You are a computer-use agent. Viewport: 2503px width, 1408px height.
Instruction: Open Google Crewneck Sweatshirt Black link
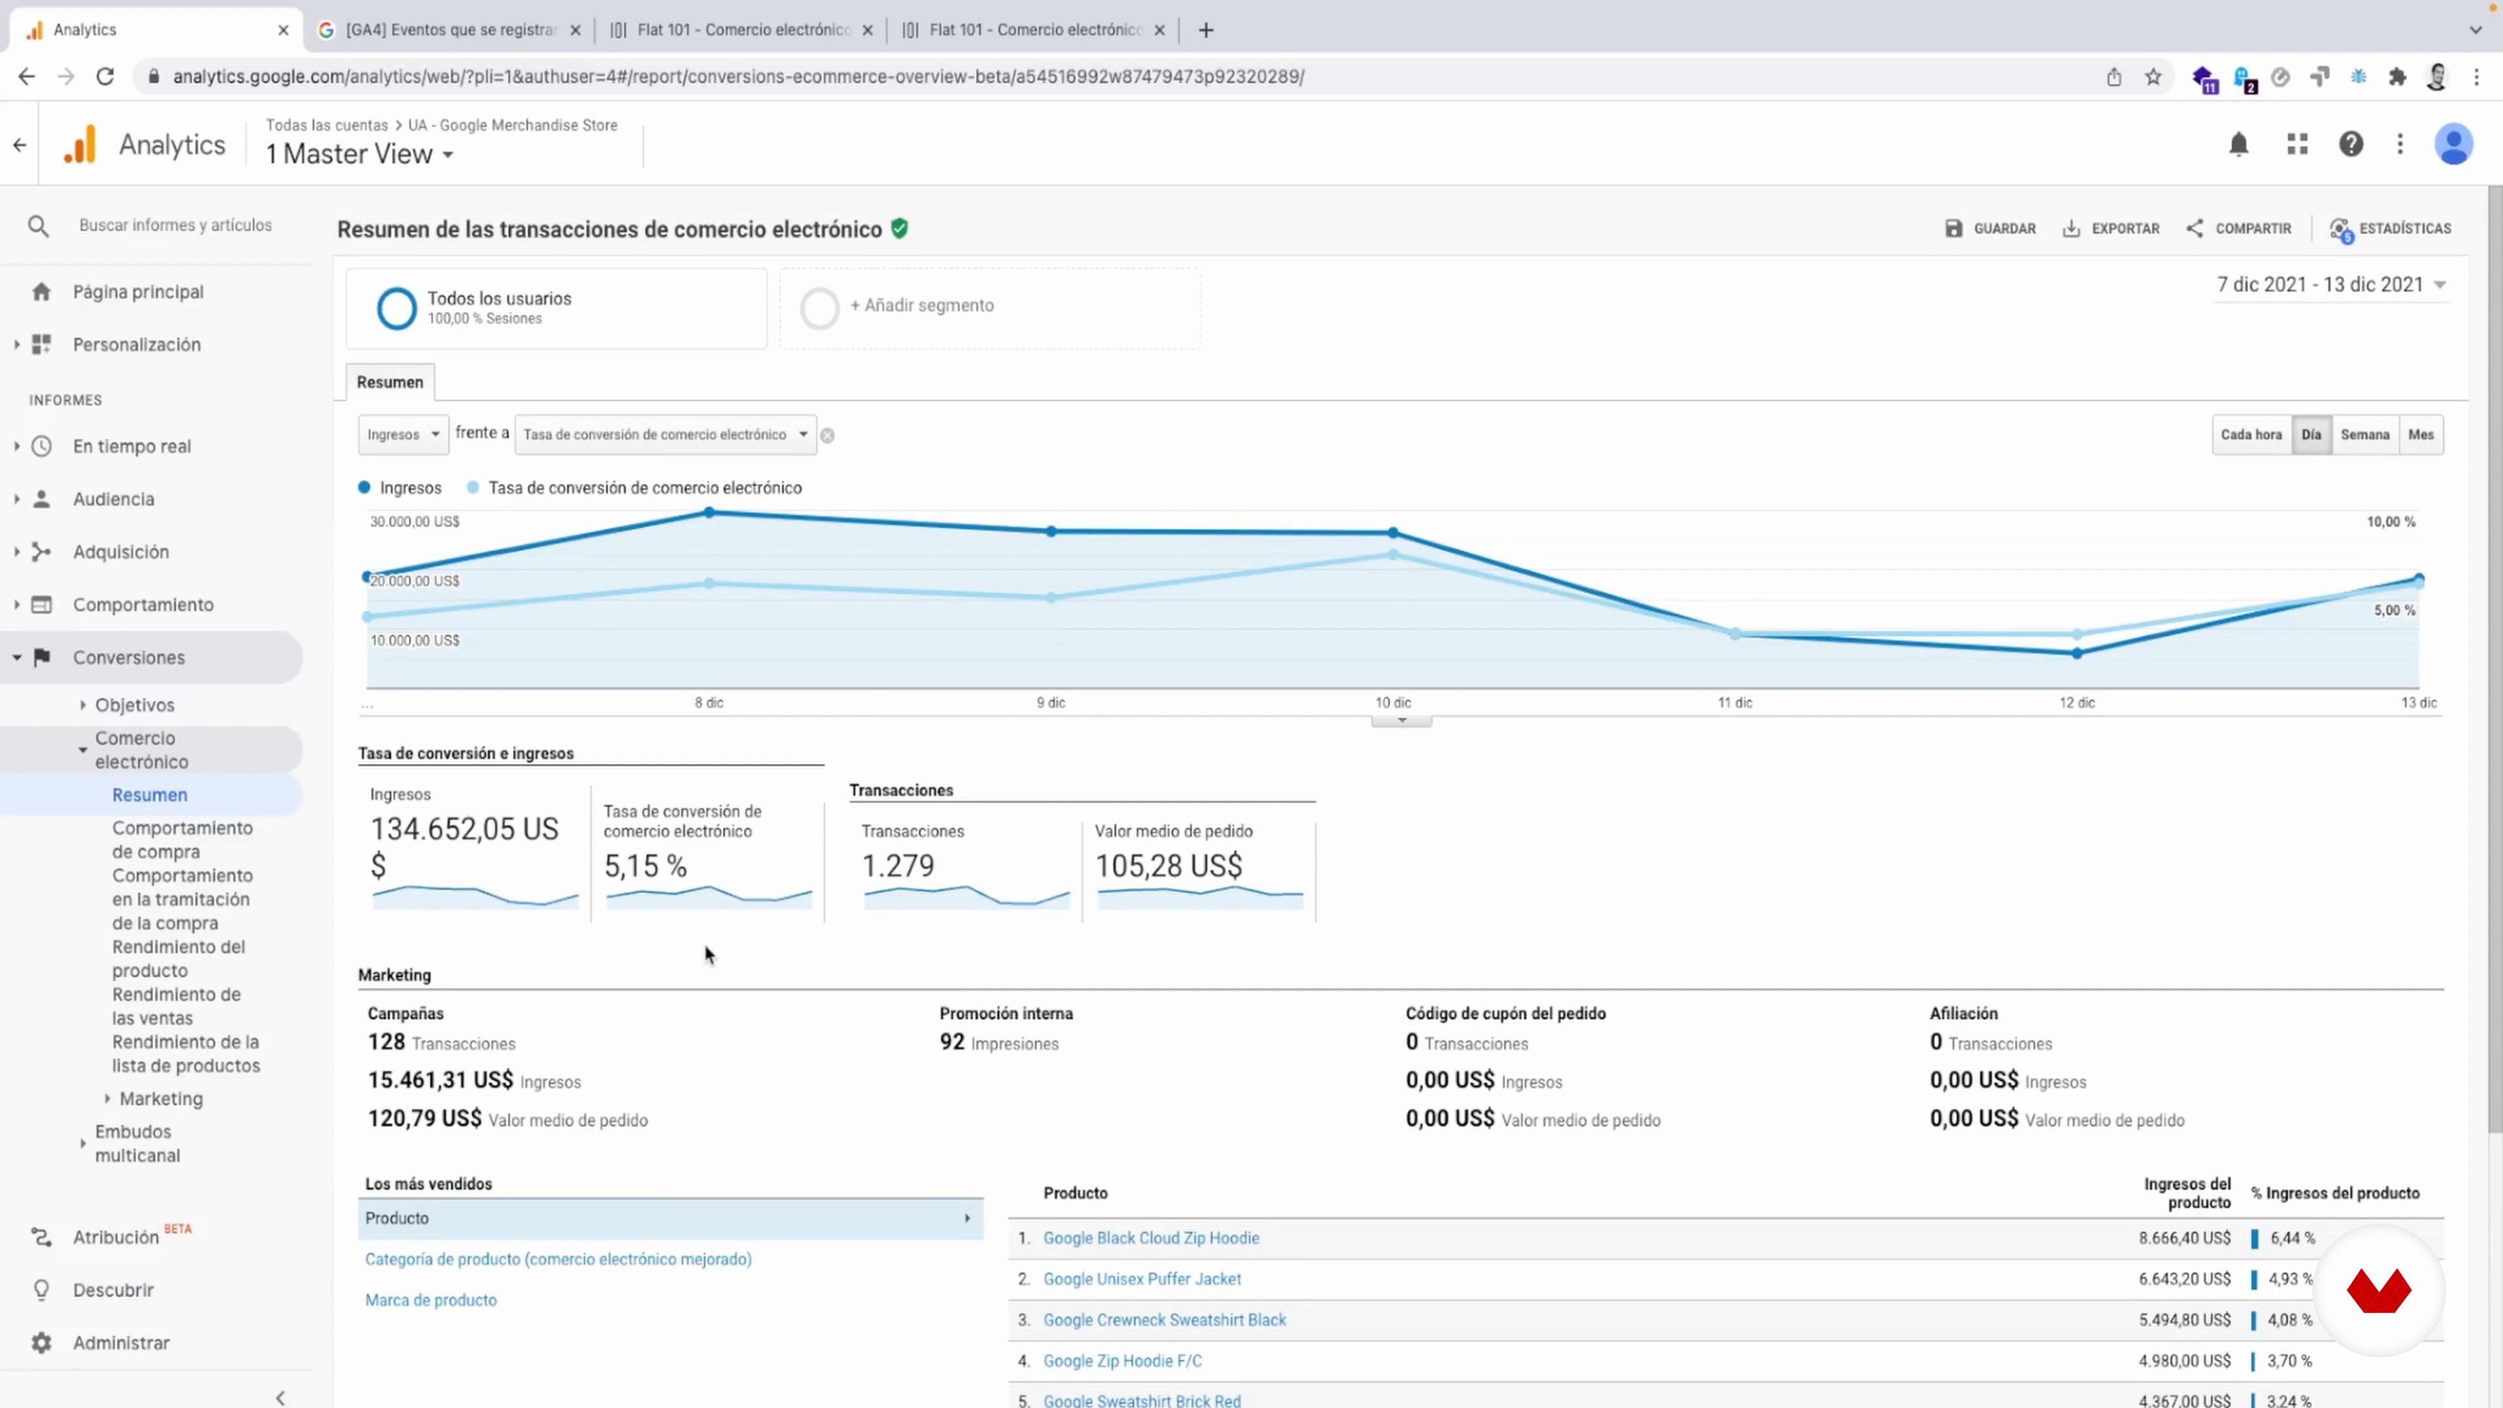(1164, 1319)
